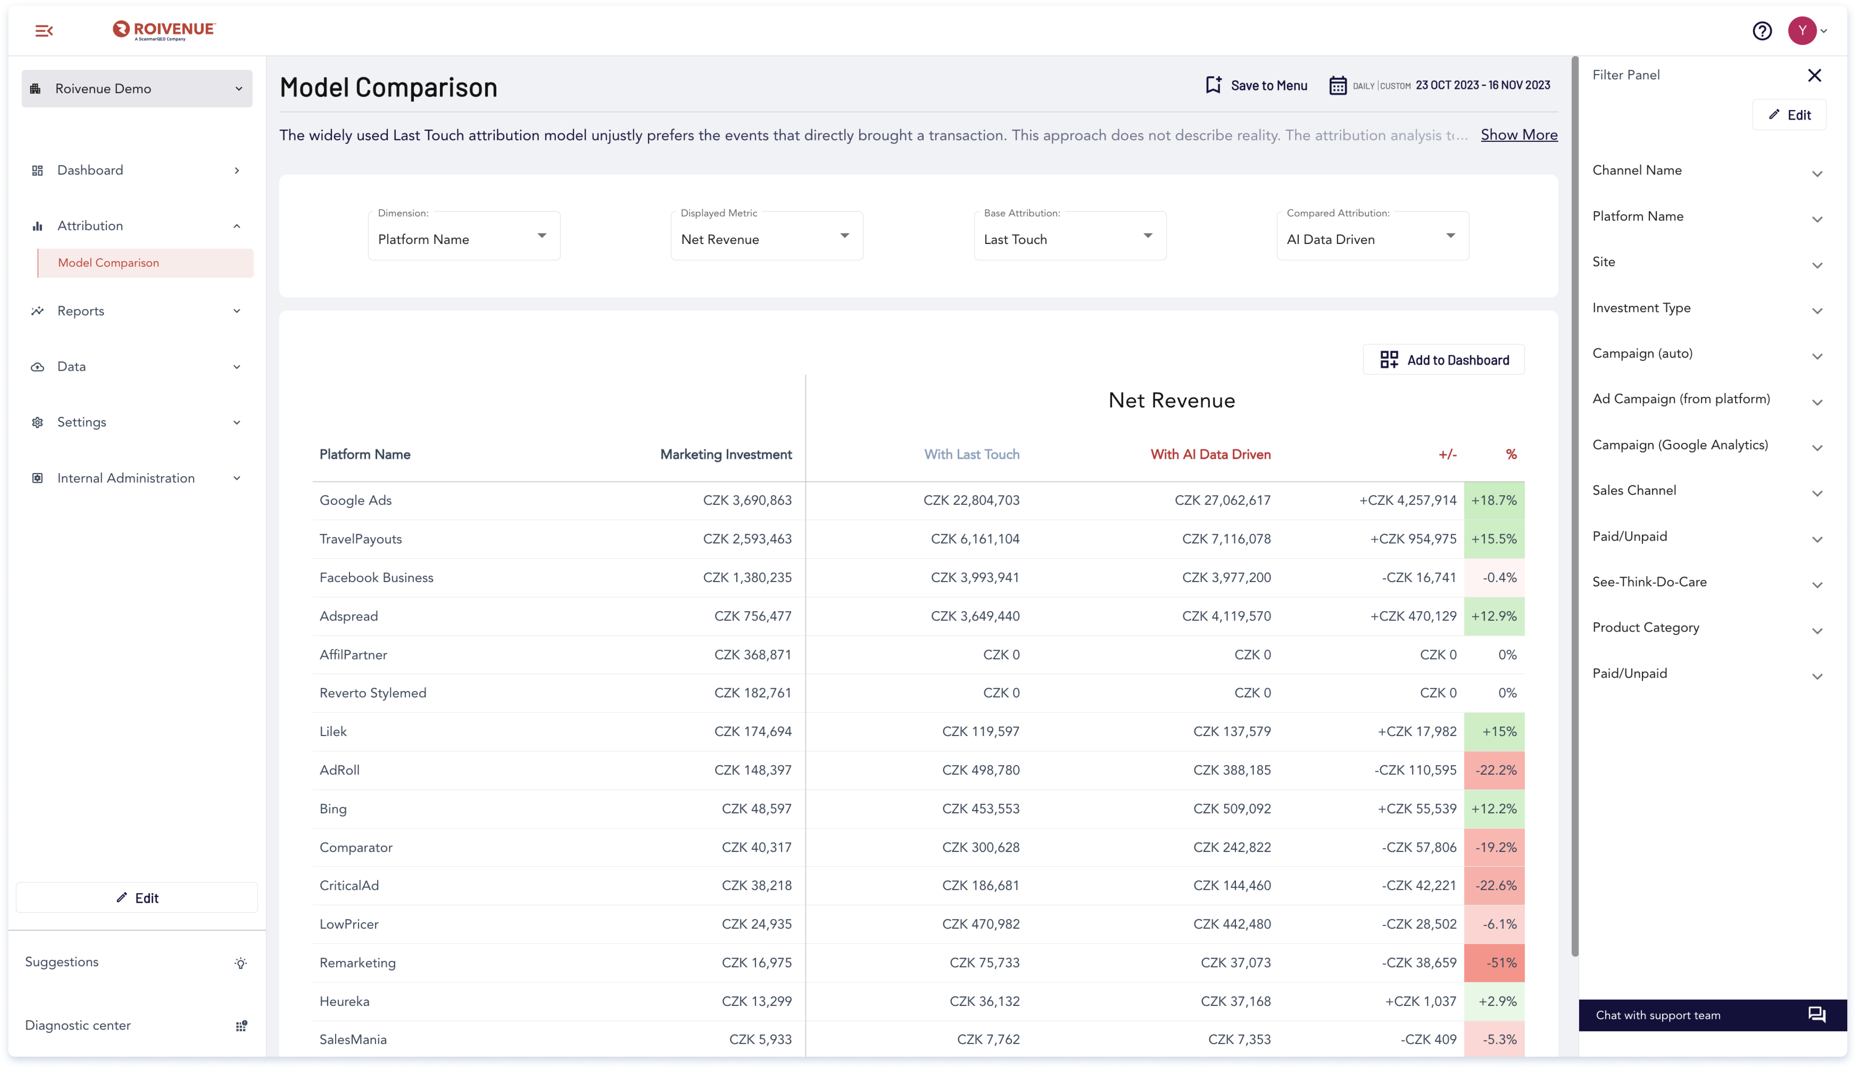Click the main content vertical scrollbar
The image size is (1857, 1069).
click(x=1574, y=507)
